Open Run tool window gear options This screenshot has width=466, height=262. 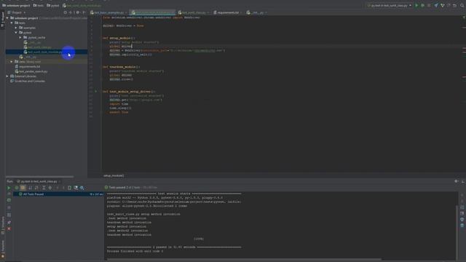pyautogui.click(x=457, y=181)
